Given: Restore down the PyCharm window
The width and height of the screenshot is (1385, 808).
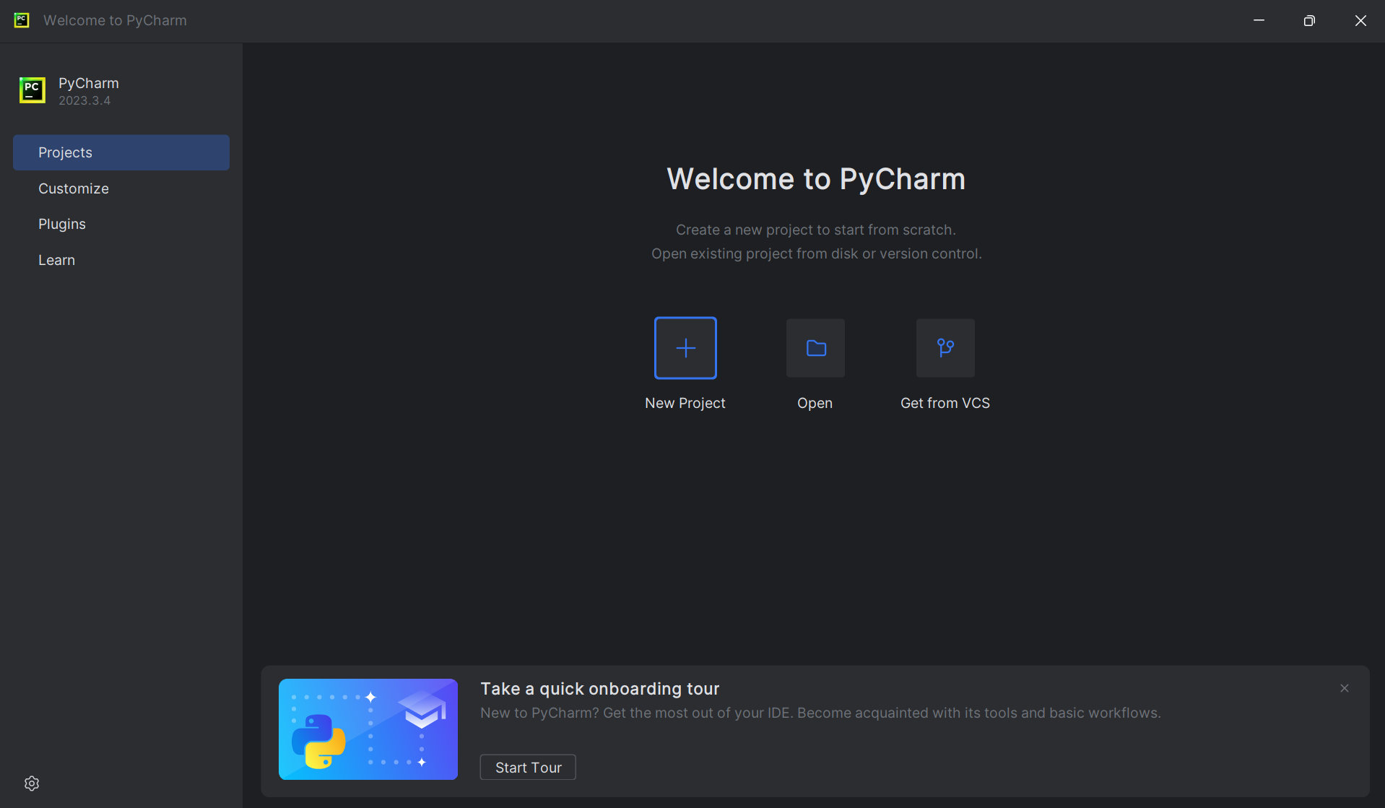Looking at the screenshot, I should [x=1309, y=20].
